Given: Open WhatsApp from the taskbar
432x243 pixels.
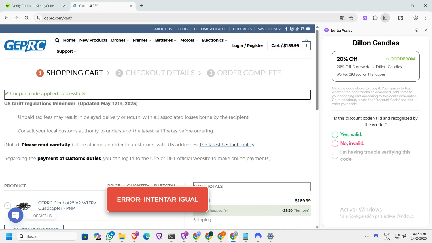Looking at the screenshot, I should (x=110, y=236).
